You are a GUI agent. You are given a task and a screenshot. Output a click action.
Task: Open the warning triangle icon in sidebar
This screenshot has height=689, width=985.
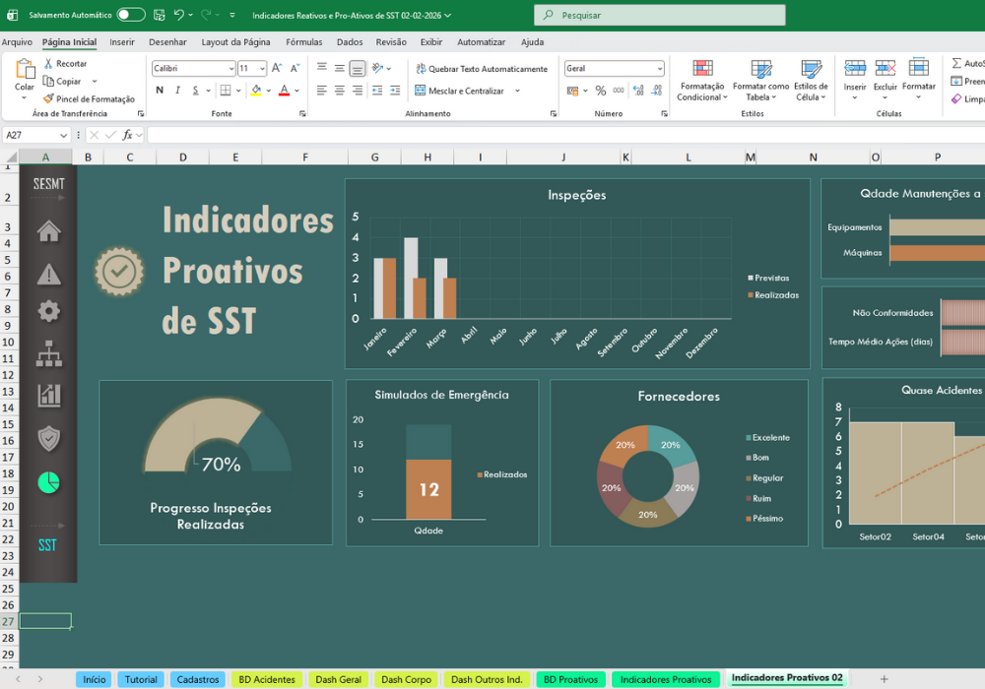coord(49,275)
